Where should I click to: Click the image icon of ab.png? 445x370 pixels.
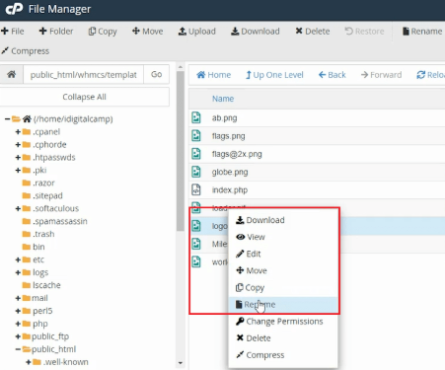coord(196,117)
